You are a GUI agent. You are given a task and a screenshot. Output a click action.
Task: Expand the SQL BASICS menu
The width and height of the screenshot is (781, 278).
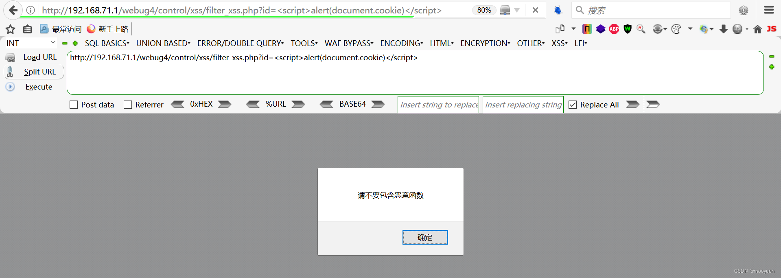107,43
